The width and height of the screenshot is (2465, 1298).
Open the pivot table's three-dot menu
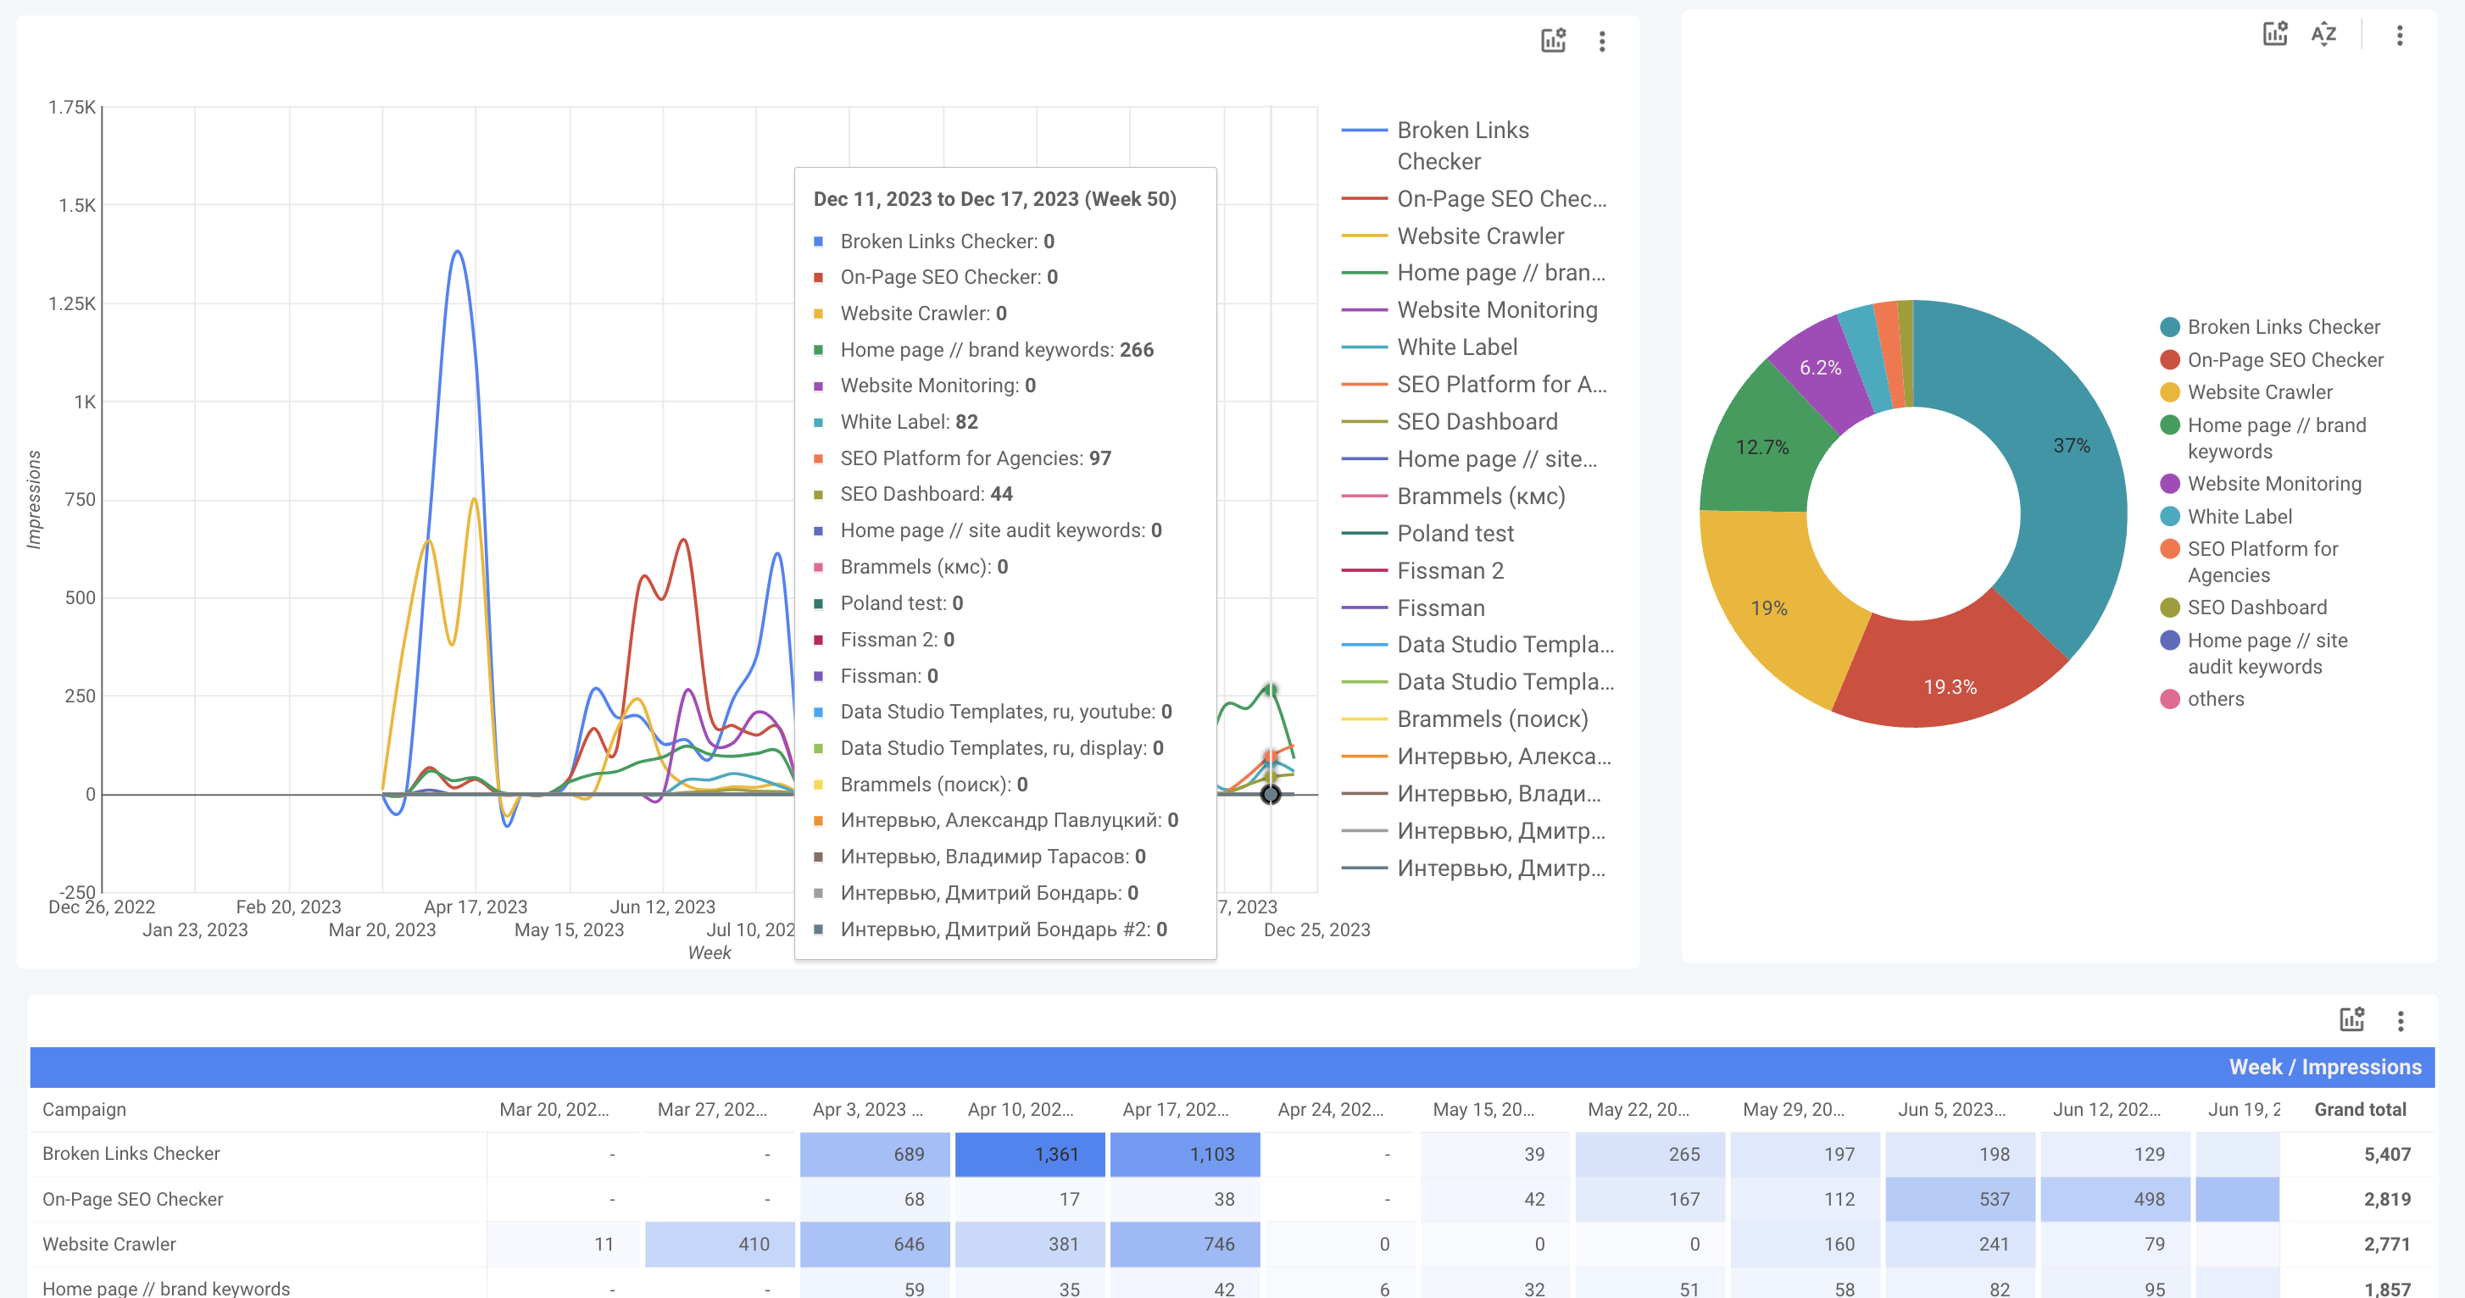(x=2400, y=1021)
